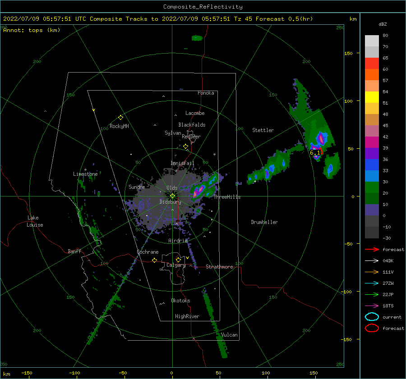The height and width of the screenshot is (379, 406).
Task: Pick the green 20-30 dBZ color swatch
Action: pyautogui.click(x=372, y=187)
